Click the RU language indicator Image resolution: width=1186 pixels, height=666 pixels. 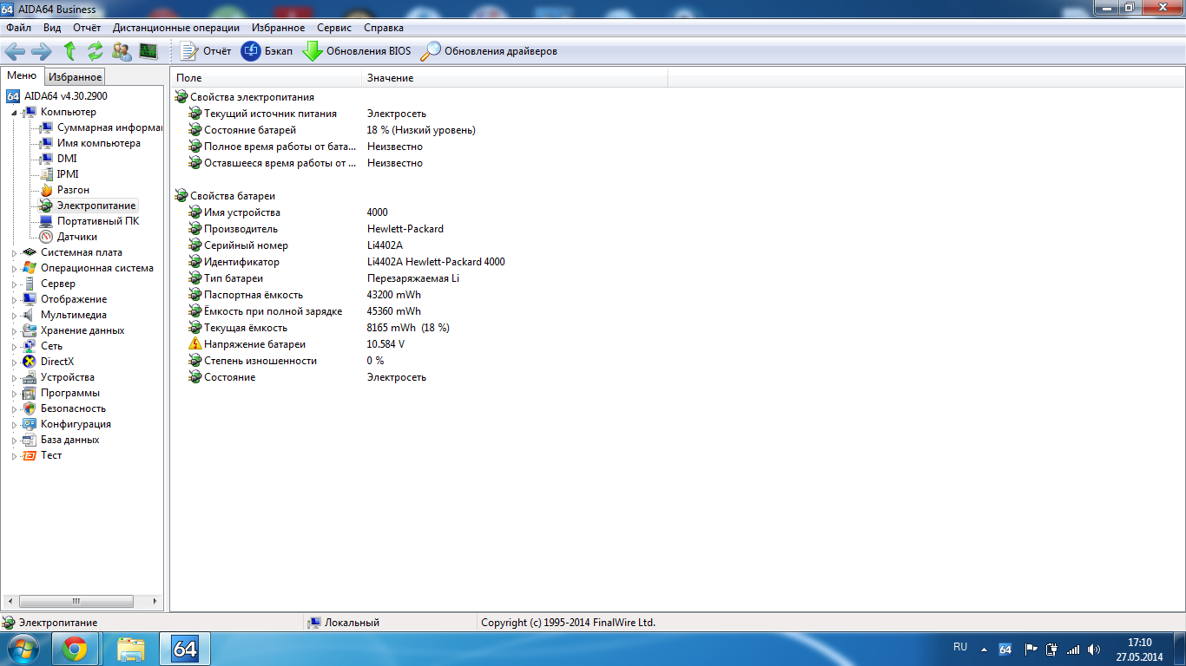click(960, 647)
